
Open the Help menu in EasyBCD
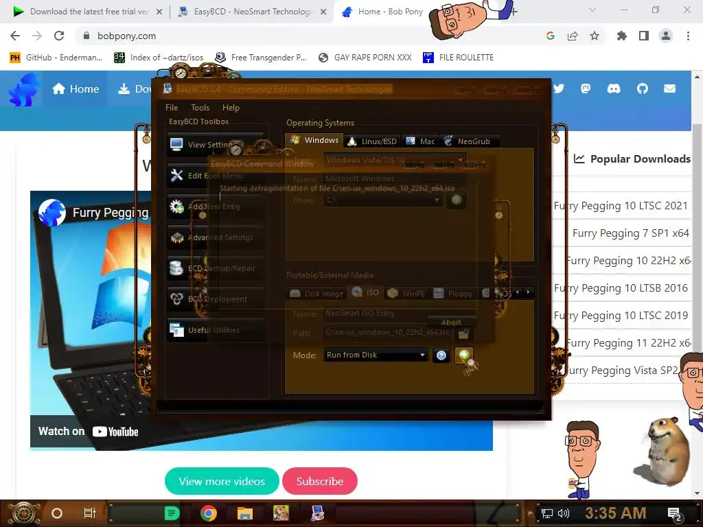tap(231, 108)
